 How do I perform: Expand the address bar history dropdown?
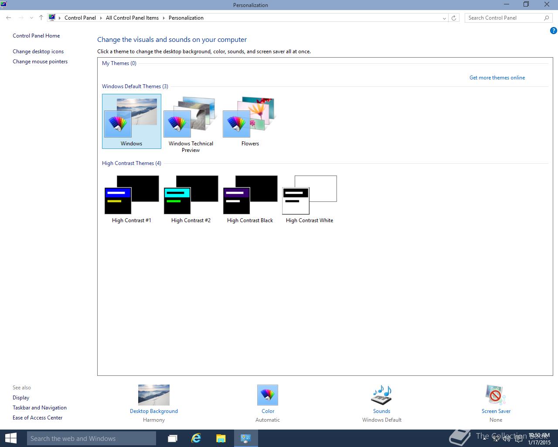[444, 18]
